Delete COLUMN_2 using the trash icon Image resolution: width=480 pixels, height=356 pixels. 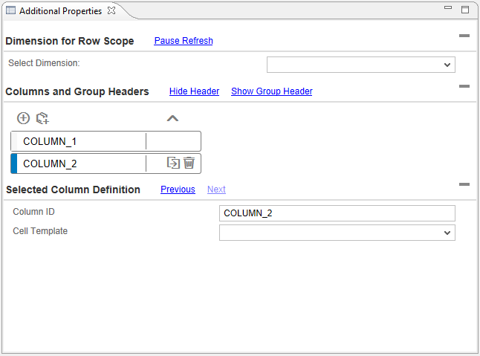(x=189, y=163)
